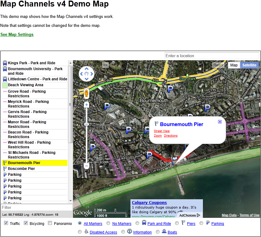Click the Information circle icon near the bottom options
261x237 pixels.
pos(129,232)
